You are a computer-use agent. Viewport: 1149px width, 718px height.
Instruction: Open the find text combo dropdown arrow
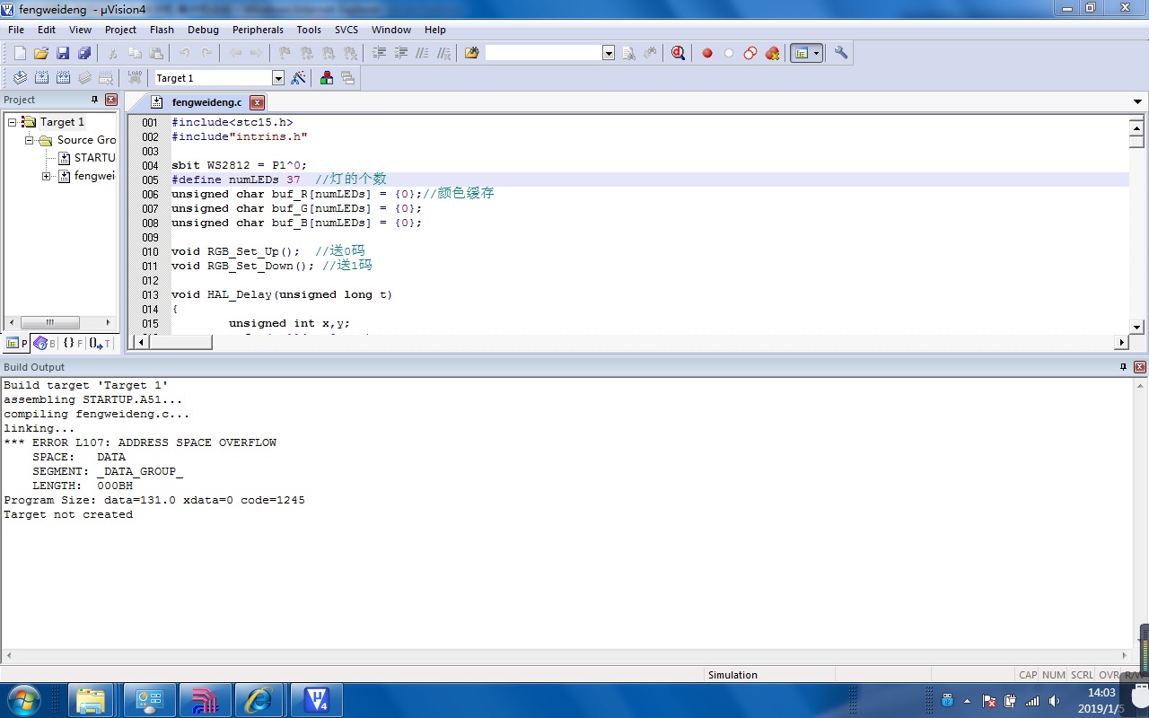pos(609,53)
